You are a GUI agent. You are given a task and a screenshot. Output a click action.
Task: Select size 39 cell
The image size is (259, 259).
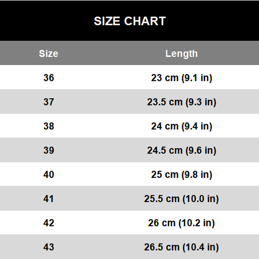(49, 150)
